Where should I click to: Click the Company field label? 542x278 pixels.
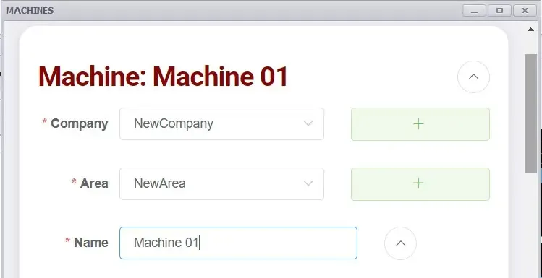80,123
